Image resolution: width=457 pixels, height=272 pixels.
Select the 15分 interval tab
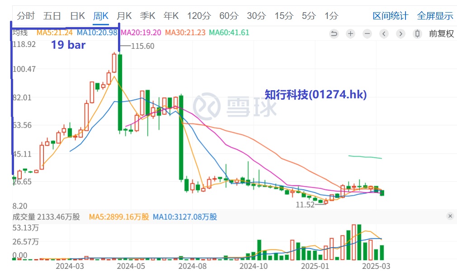(284, 16)
